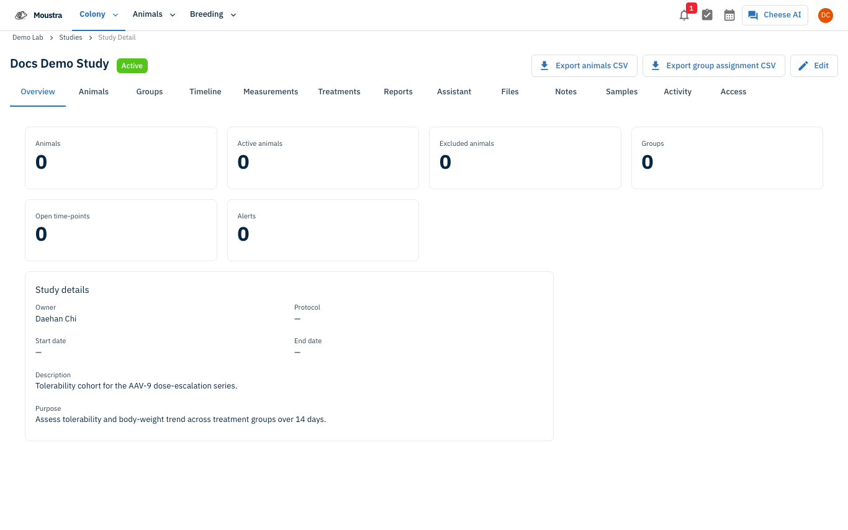This screenshot has height=530, width=848.
Task: Click the Alerts summary card
Action: pyautogui.click(x=323, y=230)
